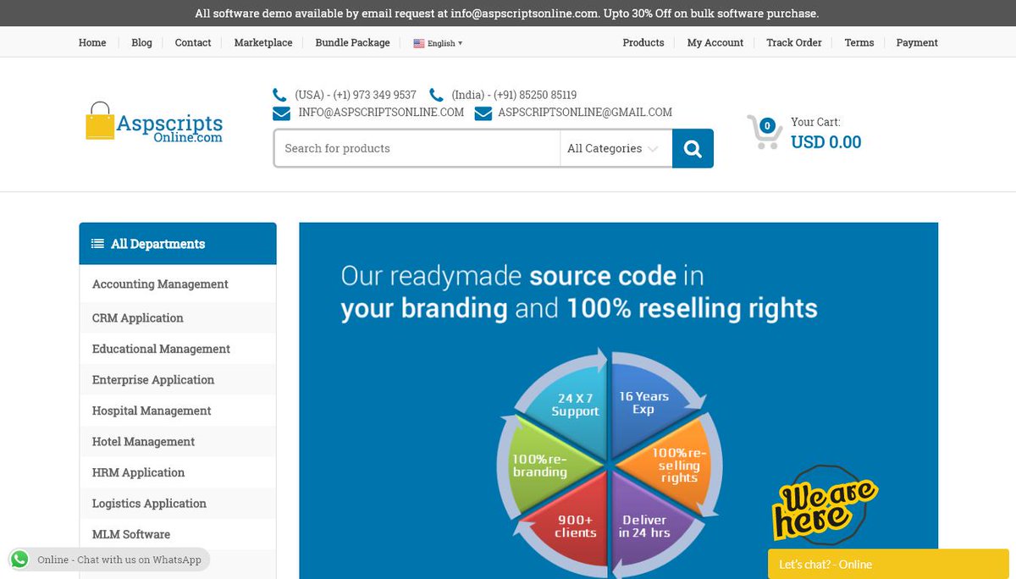Click the ASPSCRIPTSONLINE@GMAIL.COM email link
1016x579 pixels.
pyautogui.click(x=585, y=112)
